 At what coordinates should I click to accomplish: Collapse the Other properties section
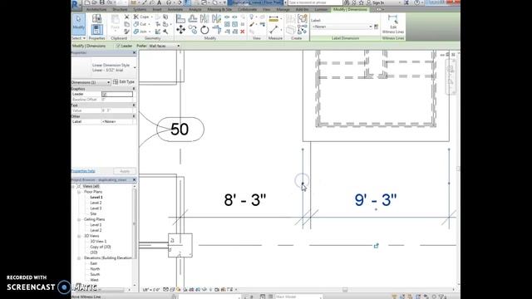coord(134,116)
